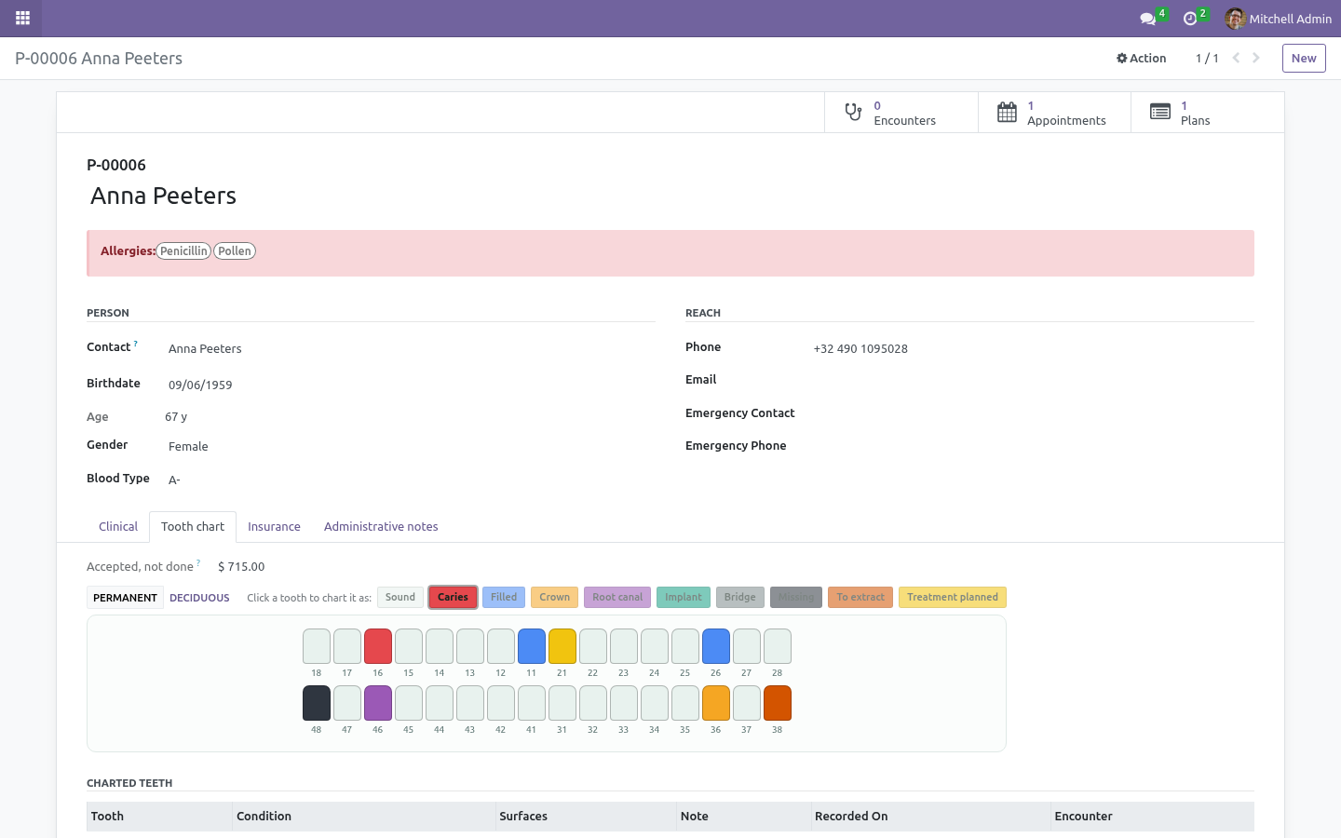Go to previous record arrow
This screenshot has height=838, width=1341.
1236,58
